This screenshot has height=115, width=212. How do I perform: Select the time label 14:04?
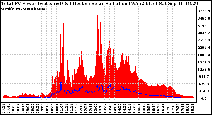[x=115, y=109]
